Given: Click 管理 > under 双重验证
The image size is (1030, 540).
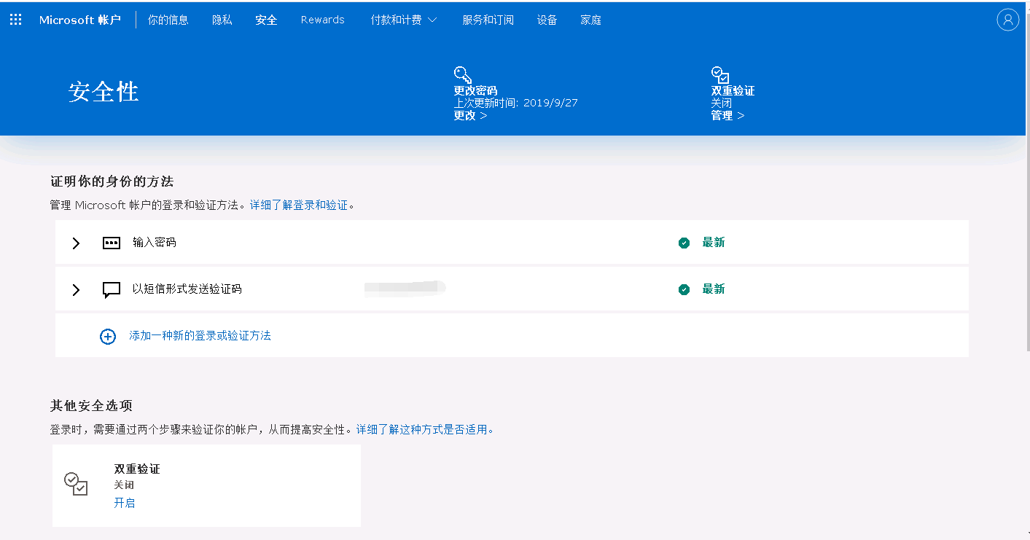Looking at the screenshot, I should click(x=727, y=115).
